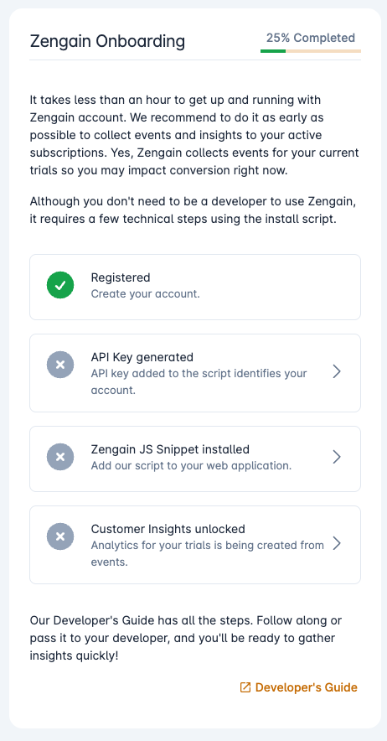
Task: Click the gray X icon beside Customer Insights unlocked
Action: [x=60, y=536]
